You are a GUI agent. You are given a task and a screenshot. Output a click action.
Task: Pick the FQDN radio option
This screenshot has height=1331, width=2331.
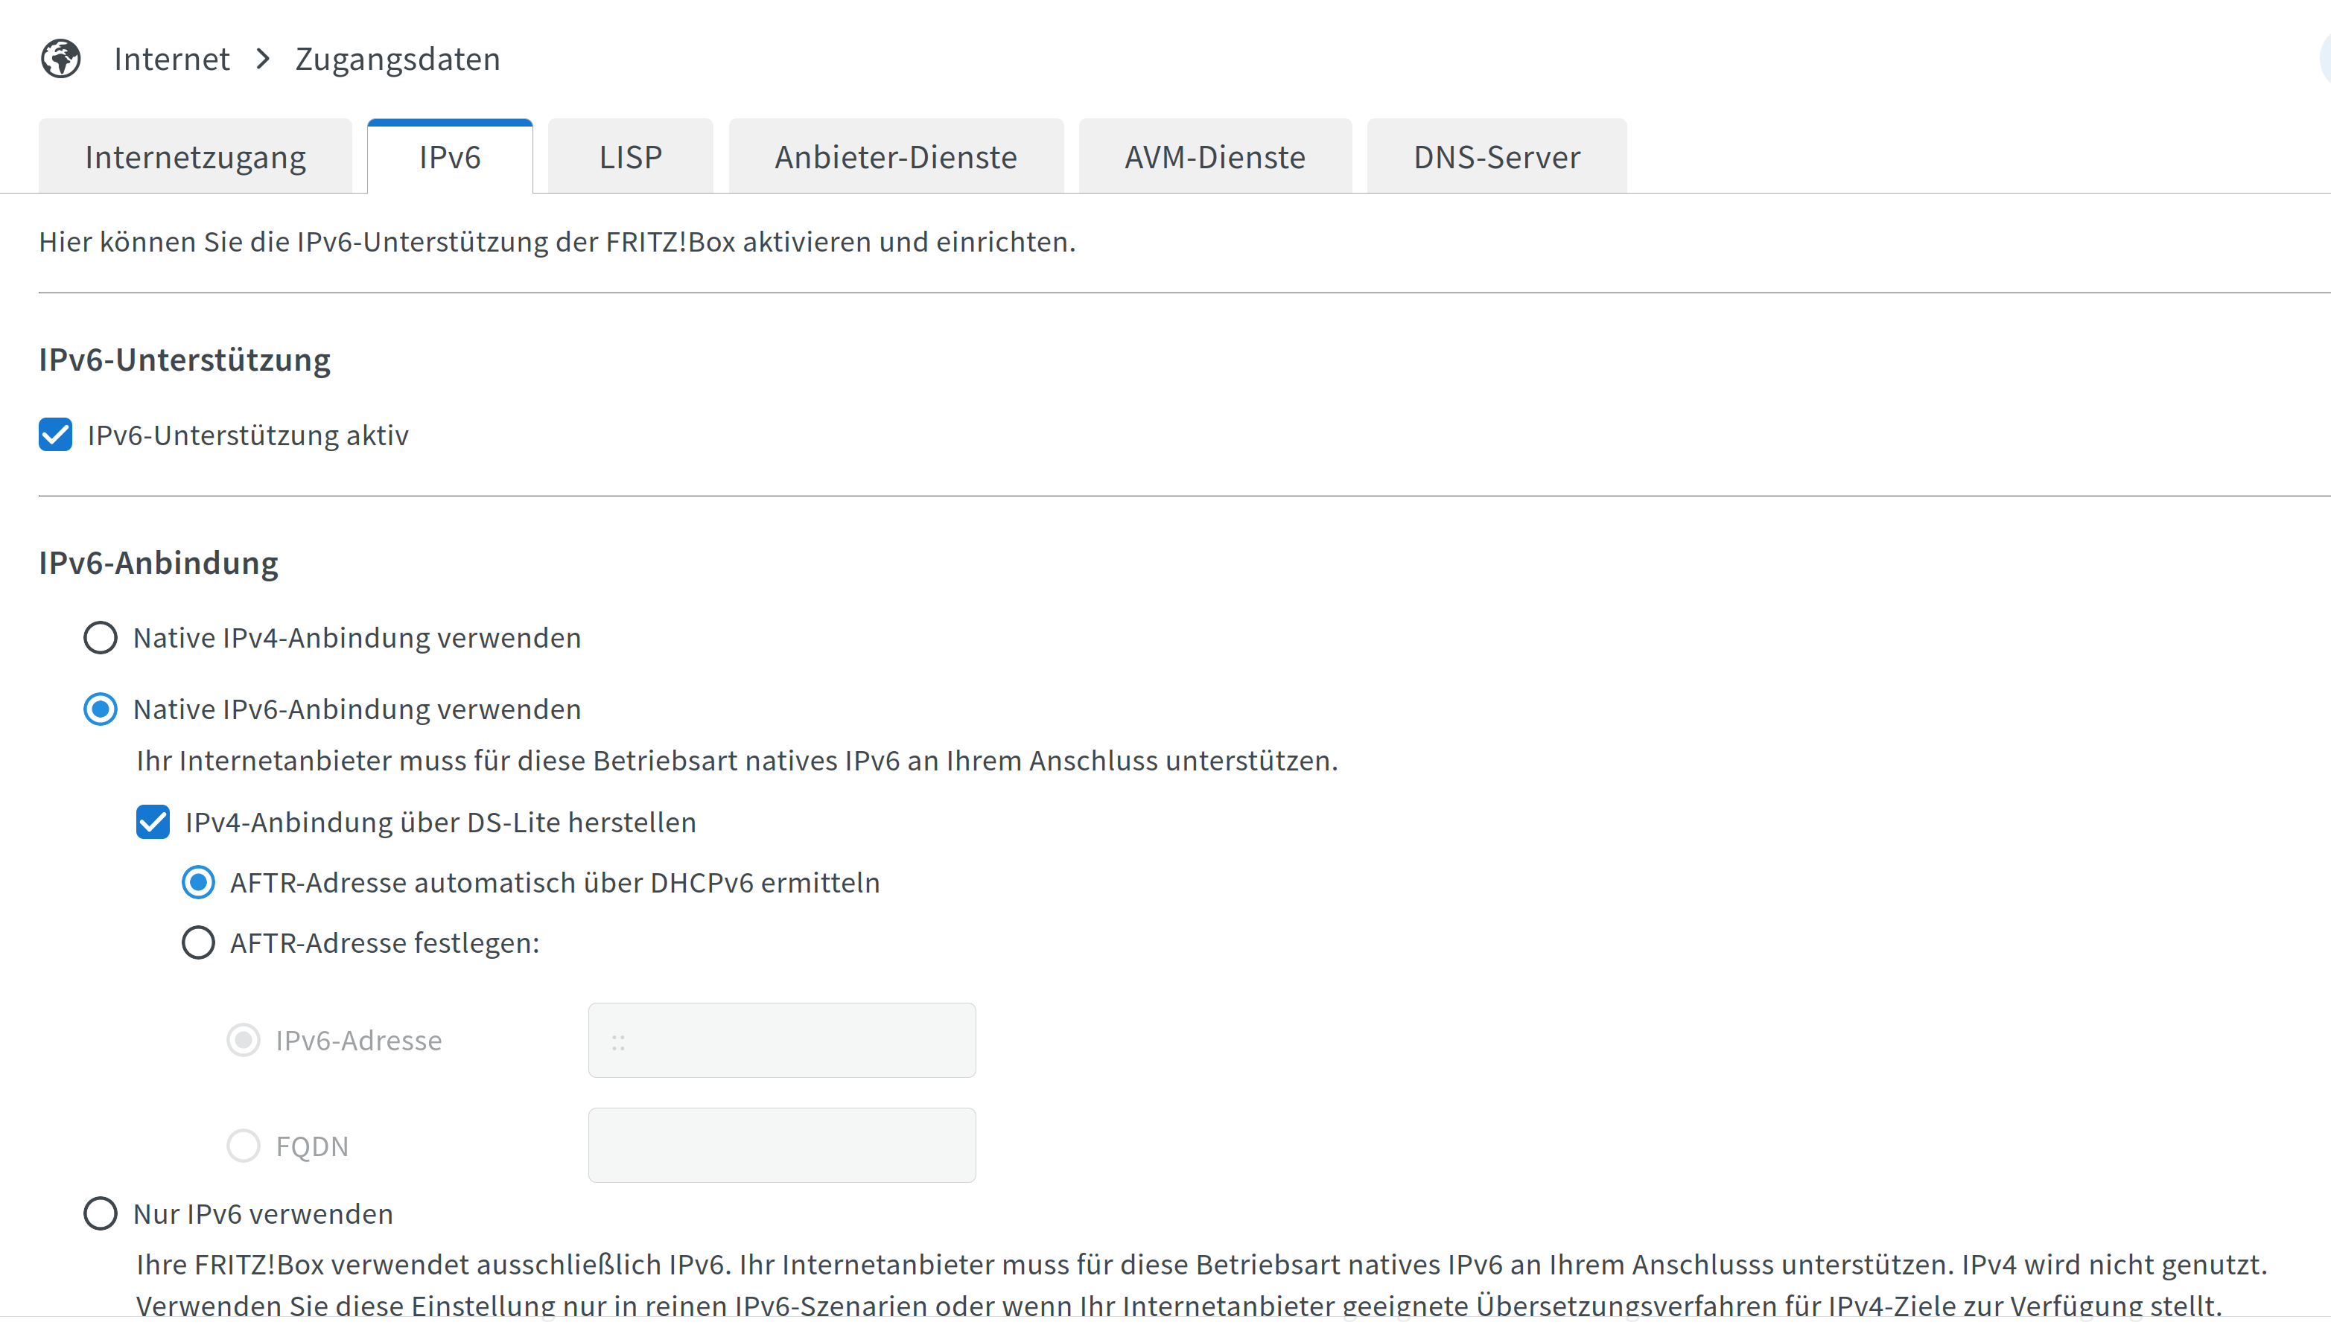pos(244,1146)
